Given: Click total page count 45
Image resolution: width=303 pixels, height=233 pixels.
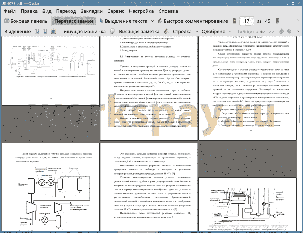Looking at the screenshot, I should tap(268, 21).
